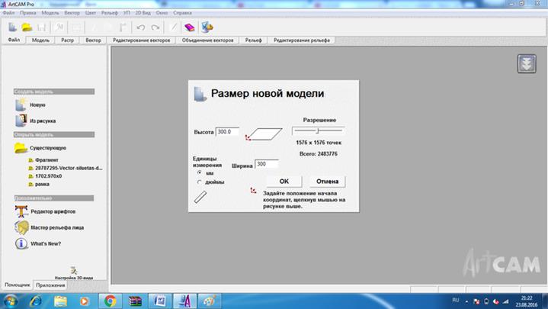Open Google Chrome from taskbar
This screenshot has width=548, height=309.
110,301
